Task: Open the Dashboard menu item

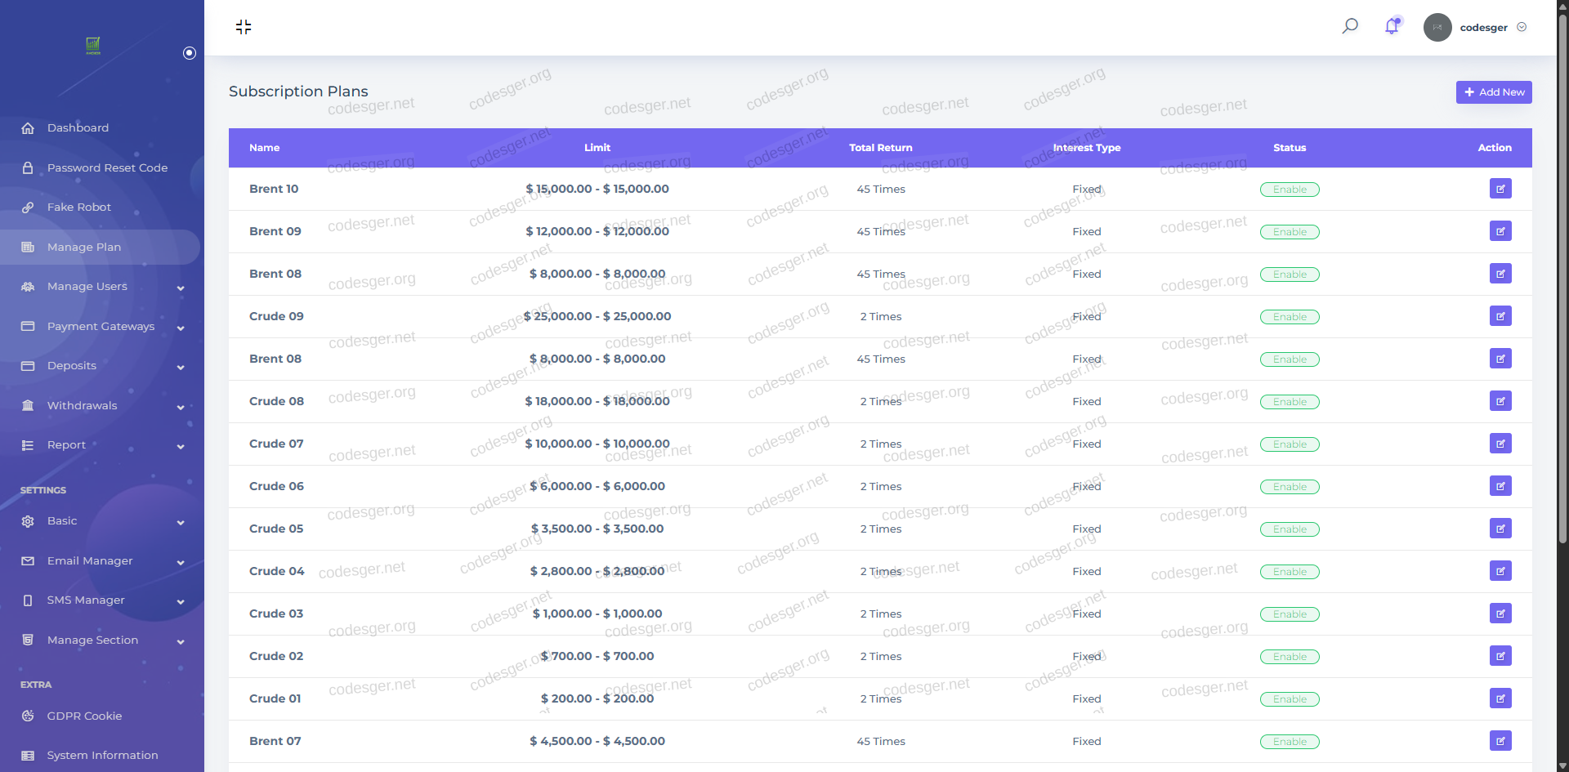Action: click(78, 128)
